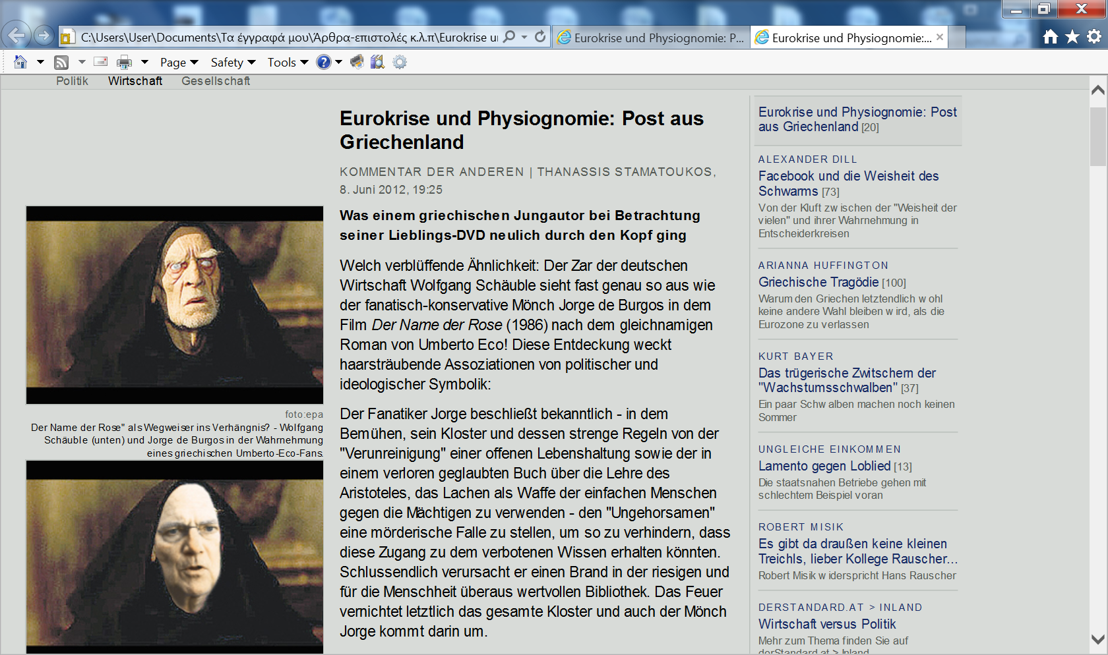Image resolution: width=1108 pixels, height=655 pixels.
Task: Expand the Home button dropdown arrow
Action: (40, 62)
